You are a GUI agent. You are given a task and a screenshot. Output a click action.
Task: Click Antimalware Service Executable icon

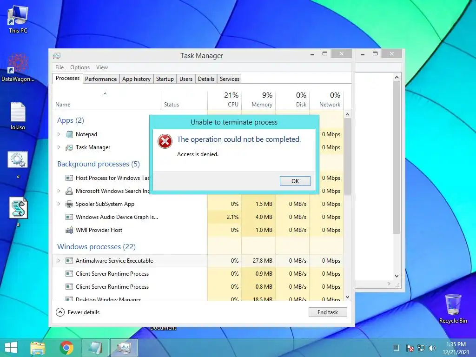coord(69,260)
